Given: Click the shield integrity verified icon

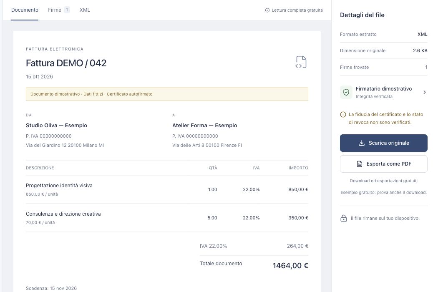Looking at the screenshot, I should pyautogui.click(x=346, y=92).
